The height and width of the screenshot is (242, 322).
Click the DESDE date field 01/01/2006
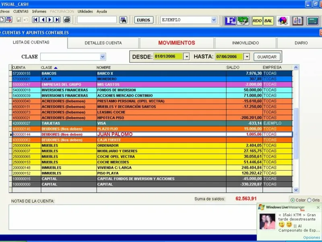(168, 56)
